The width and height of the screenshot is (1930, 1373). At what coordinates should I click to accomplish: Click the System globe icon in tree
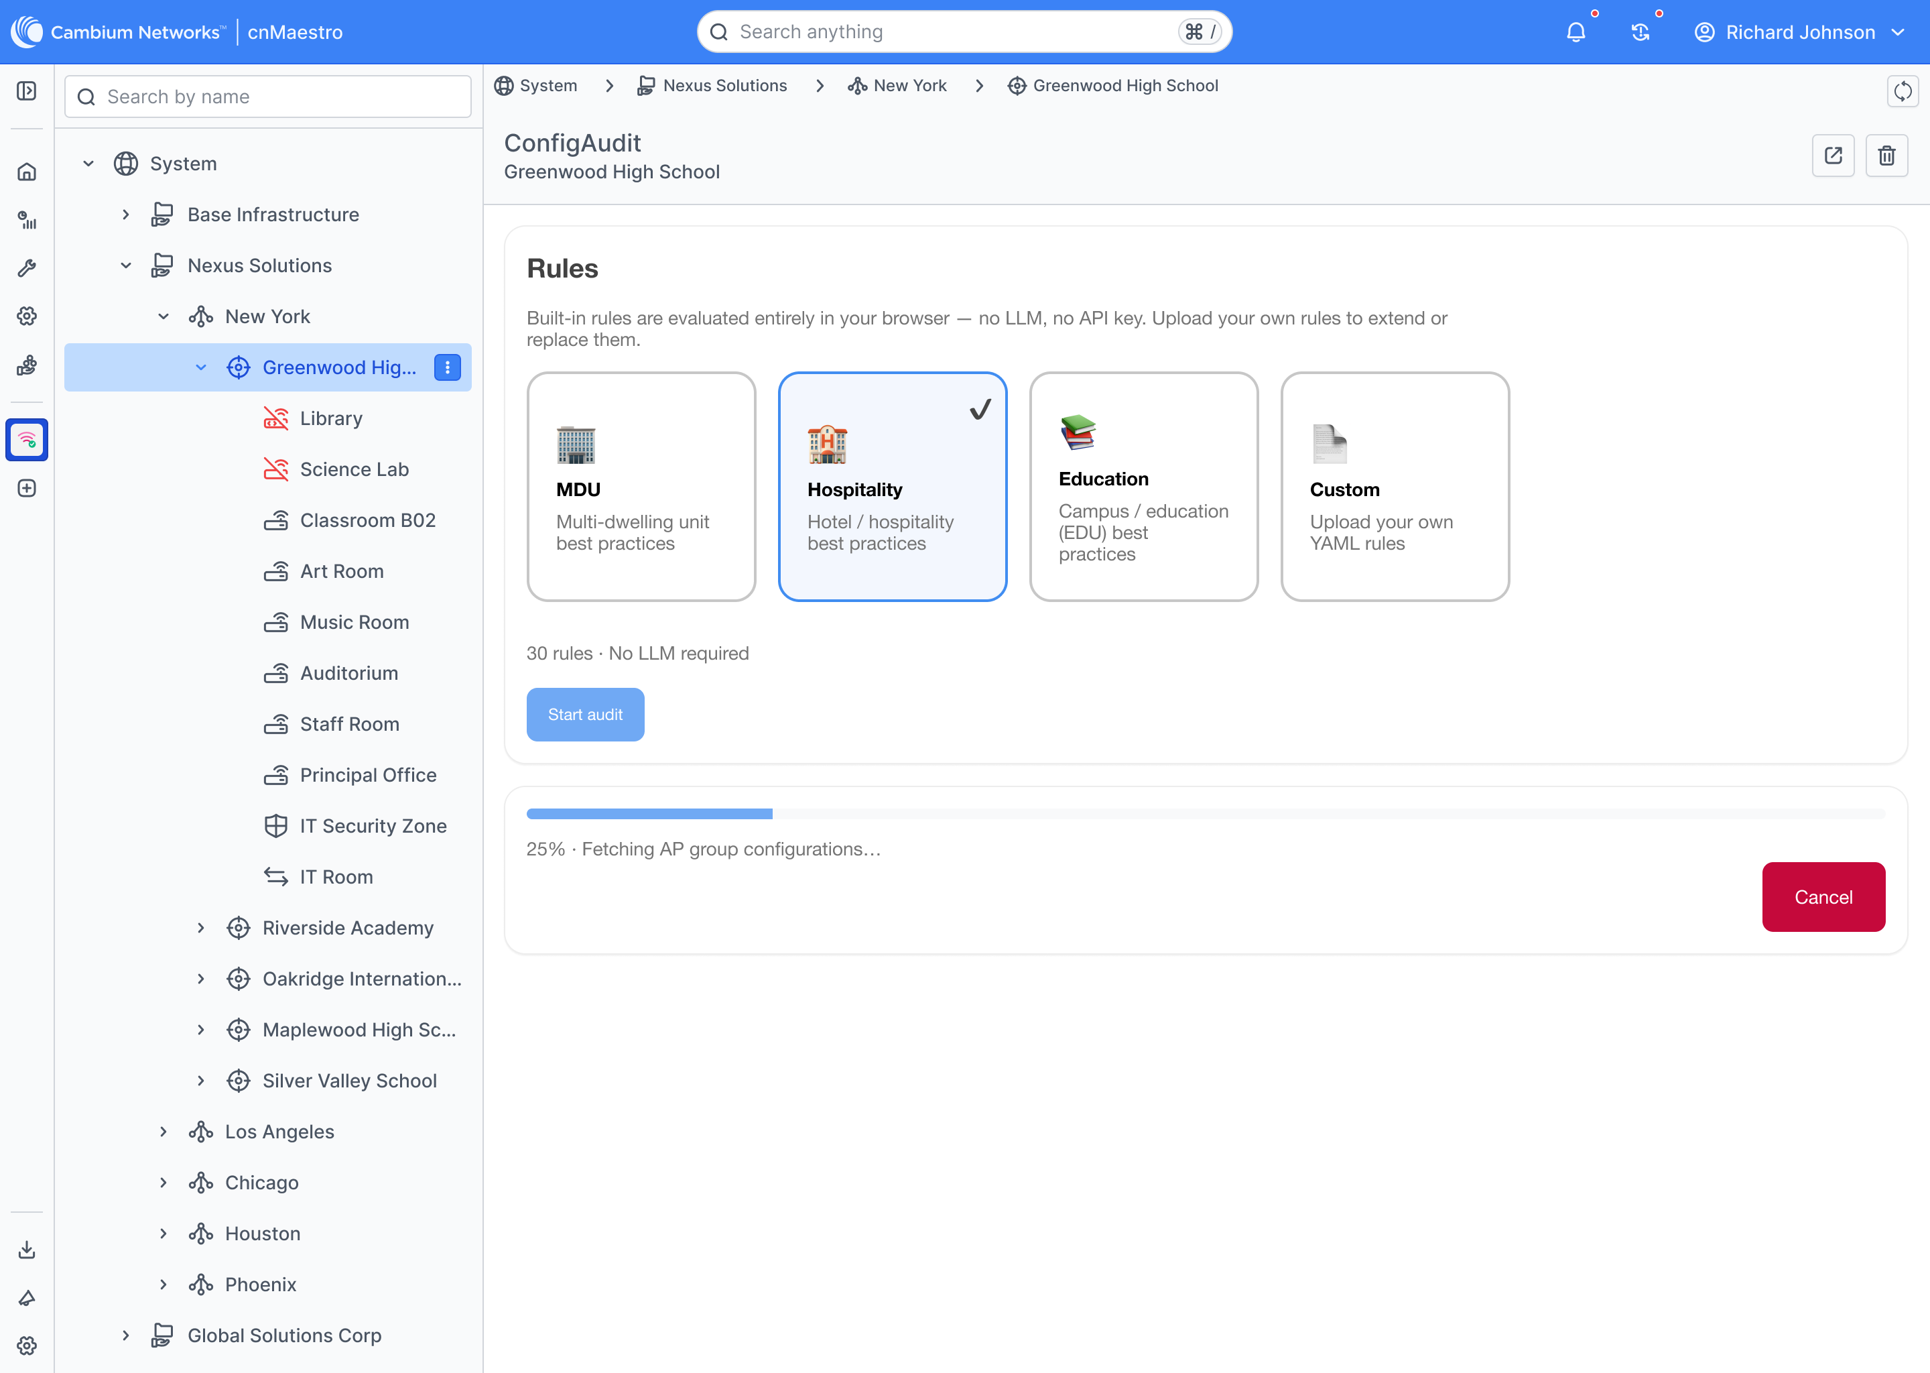tap(126, 163)
